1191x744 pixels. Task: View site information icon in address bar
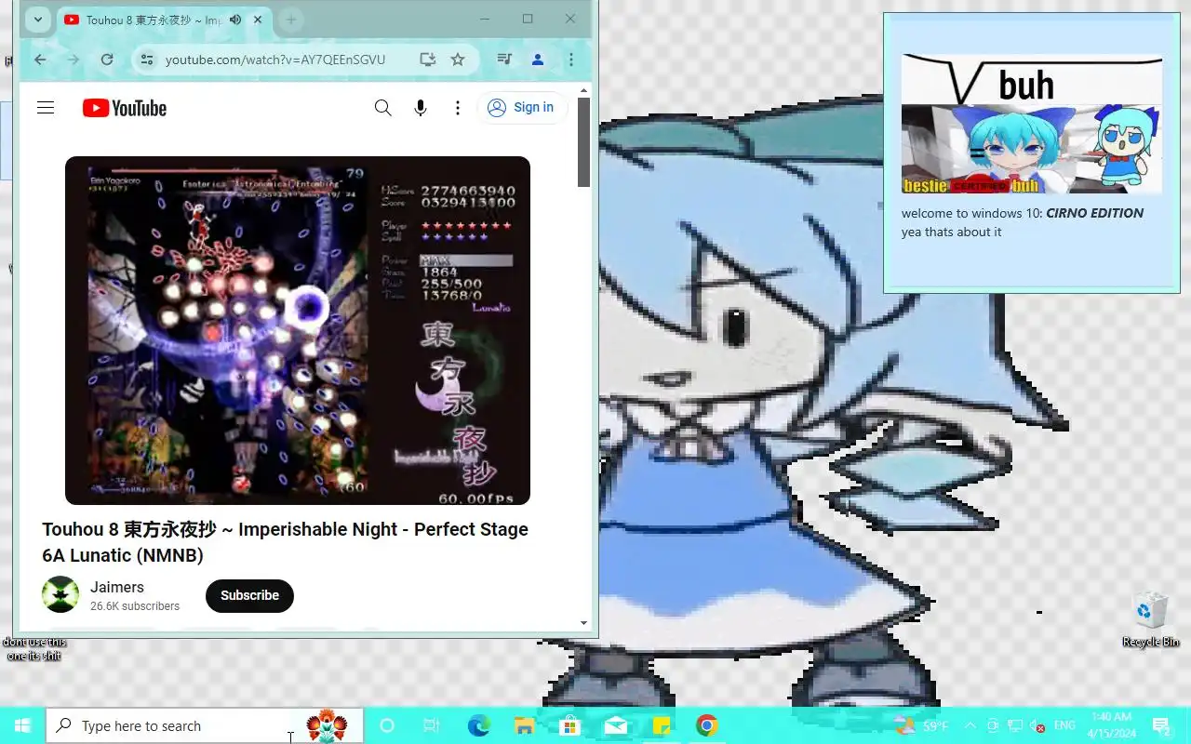[x=147, y=60]
